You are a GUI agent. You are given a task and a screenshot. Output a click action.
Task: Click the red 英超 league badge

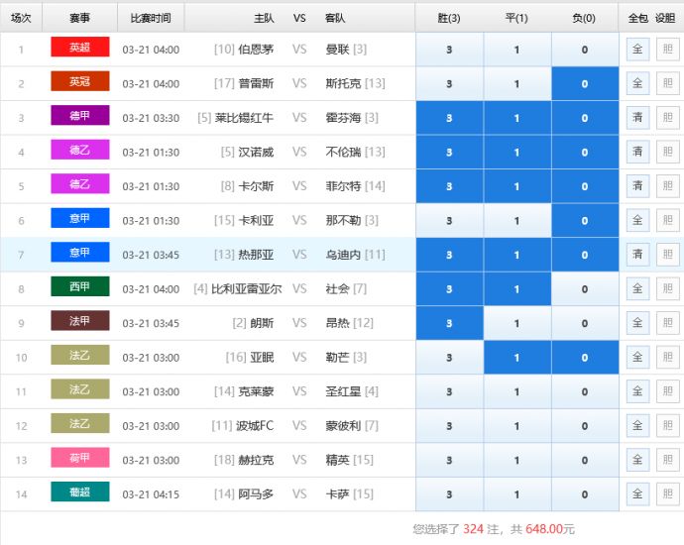pos(79,48)
